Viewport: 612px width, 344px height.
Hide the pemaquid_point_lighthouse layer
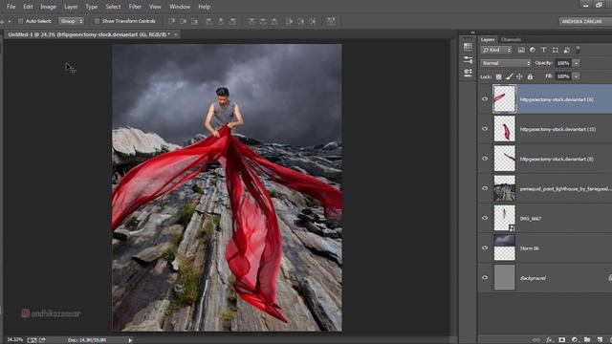point(485,188)
